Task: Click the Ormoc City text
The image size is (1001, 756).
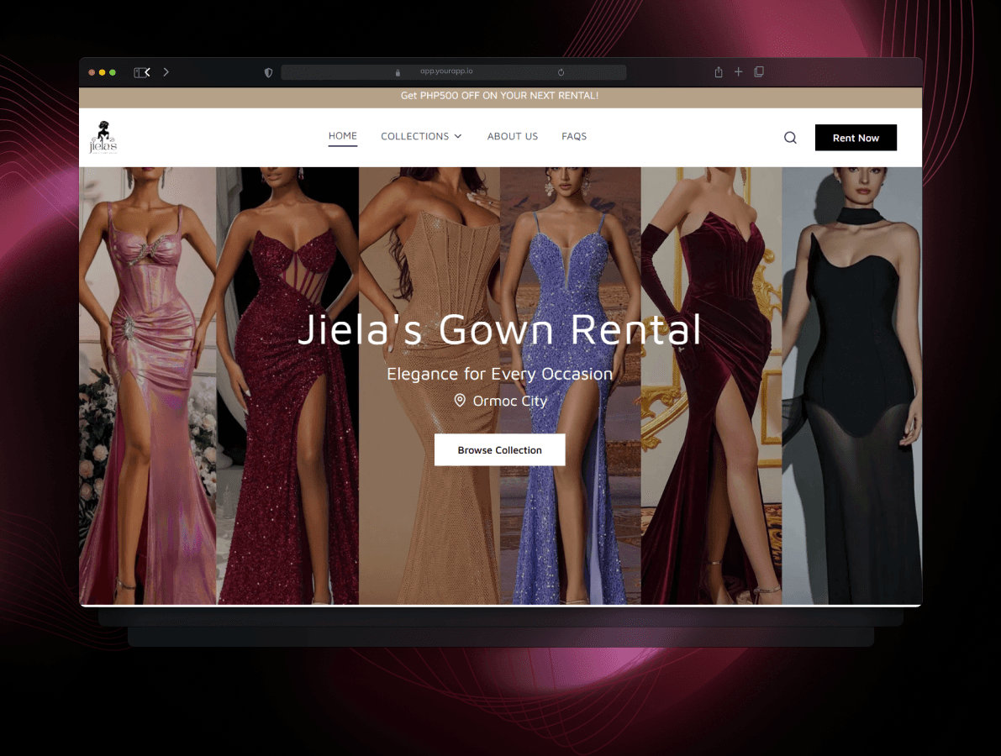Action: coord(509,401)
